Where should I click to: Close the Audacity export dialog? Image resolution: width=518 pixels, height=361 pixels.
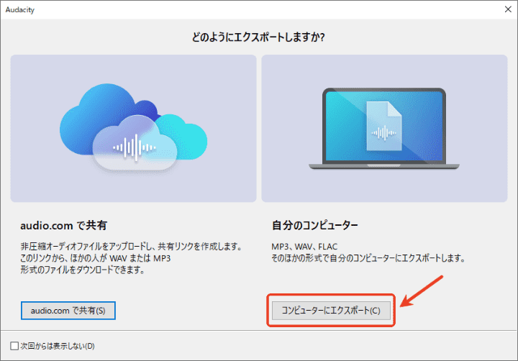click(508, 9)
